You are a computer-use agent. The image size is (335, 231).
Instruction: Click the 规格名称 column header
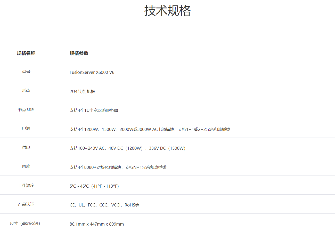point(26,53)
